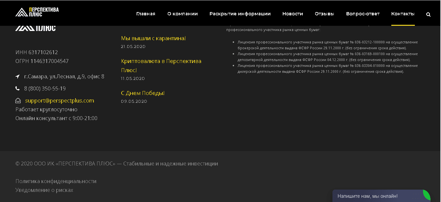
Task: Select Вопрос-ответ in navigation
Action: coord(363,14)
